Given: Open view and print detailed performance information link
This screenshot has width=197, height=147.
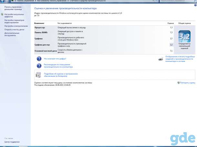Looking at the screenshot, I should (180, 59).
